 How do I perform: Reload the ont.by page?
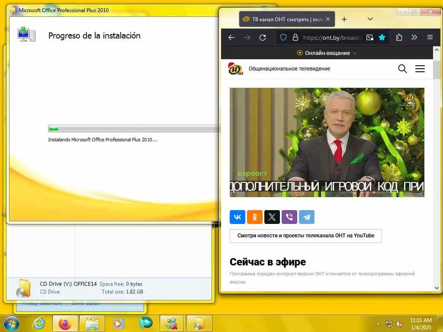pos(263,37)
